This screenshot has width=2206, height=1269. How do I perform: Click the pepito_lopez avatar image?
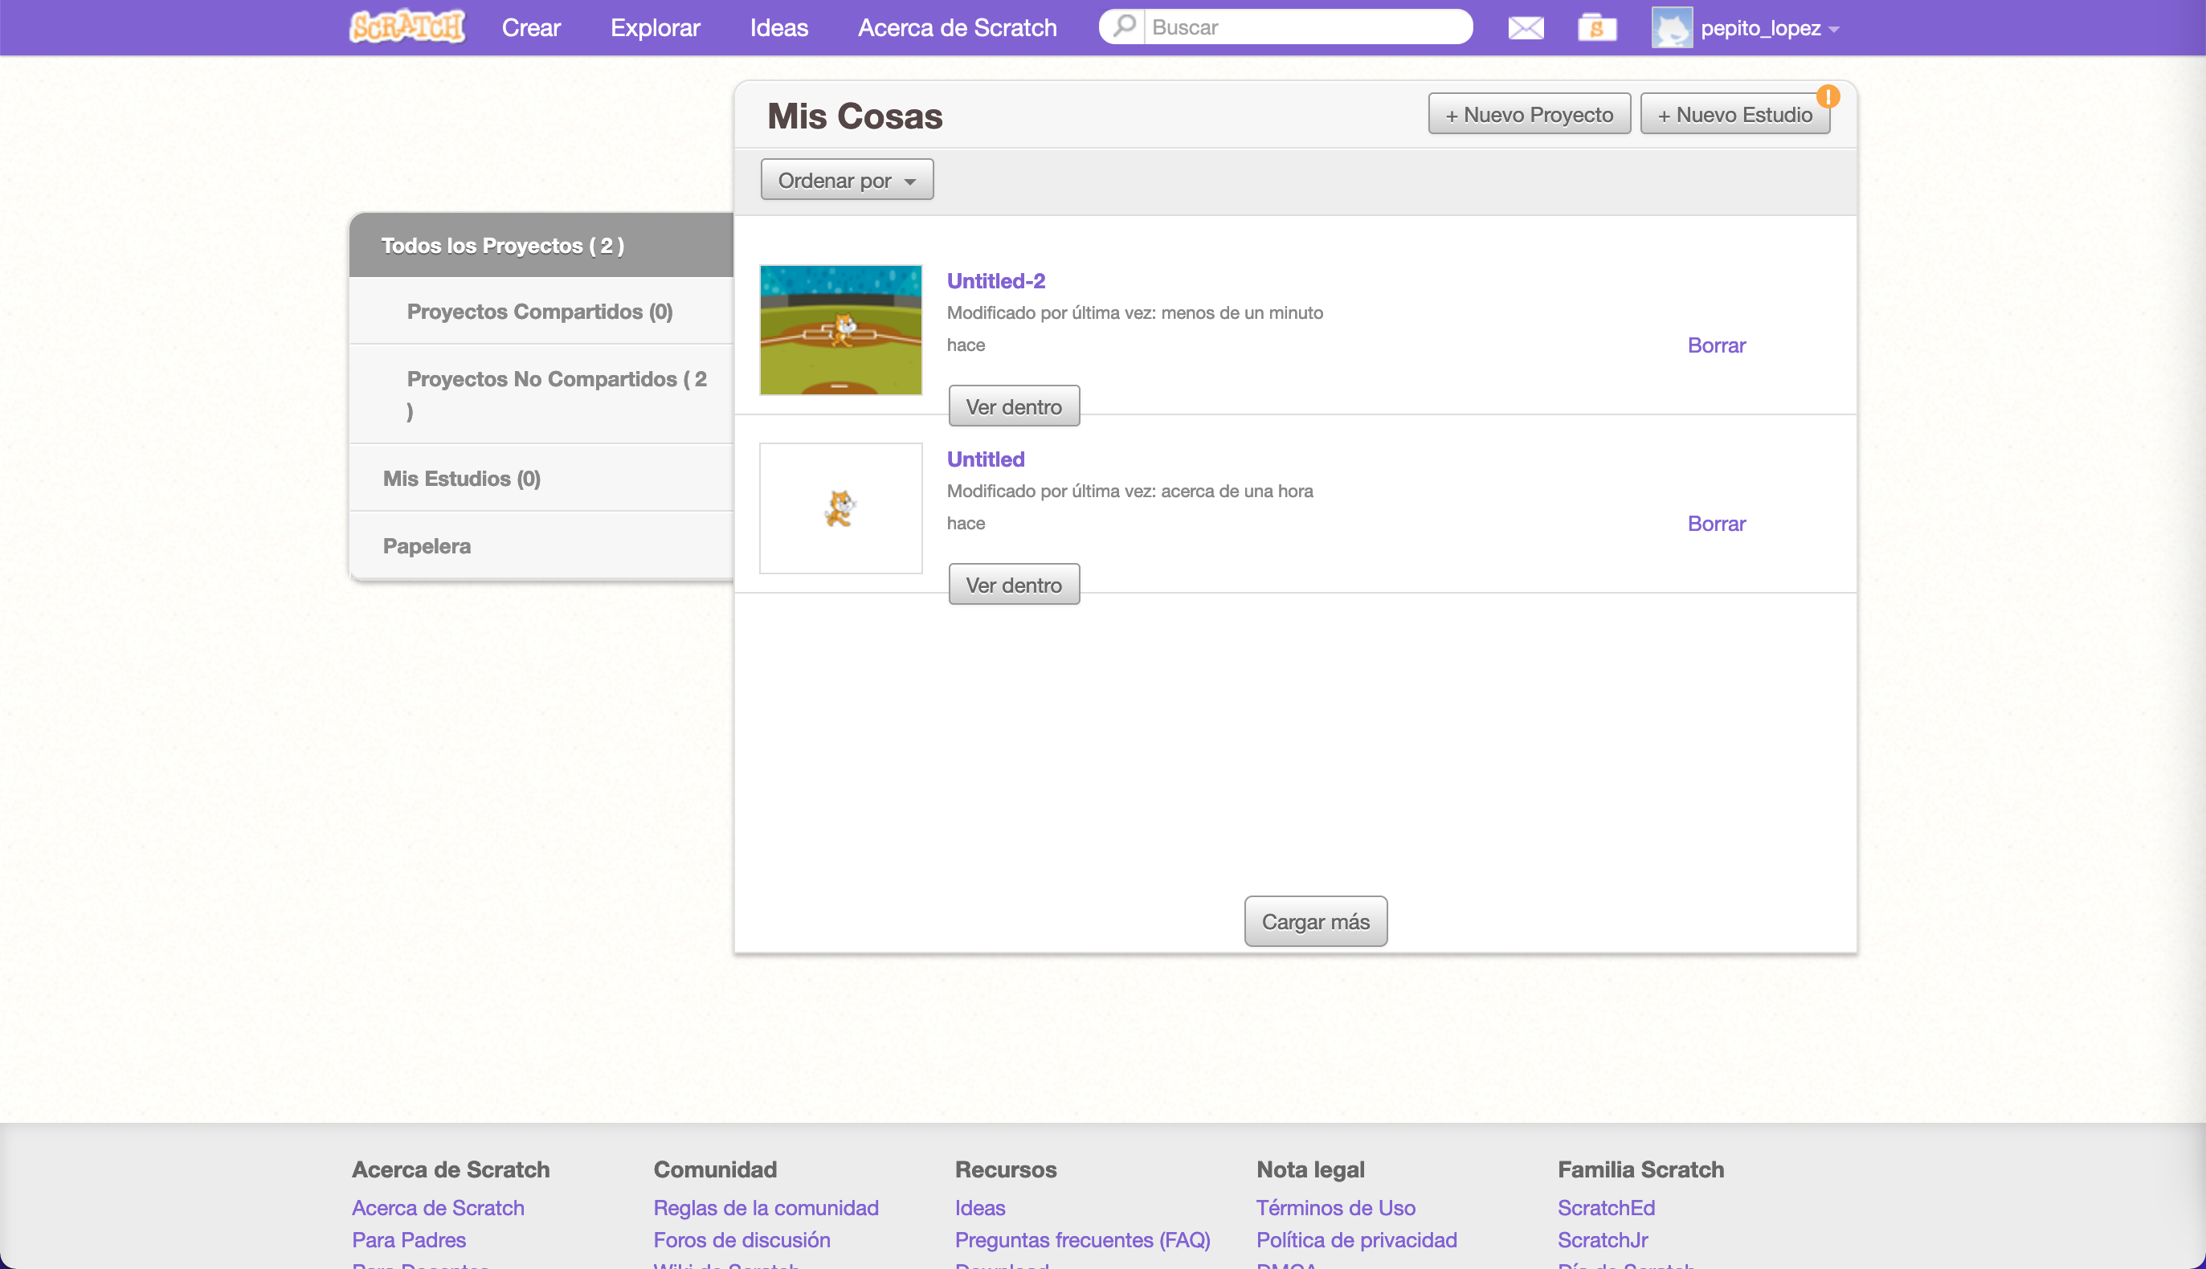(1672, 28)
